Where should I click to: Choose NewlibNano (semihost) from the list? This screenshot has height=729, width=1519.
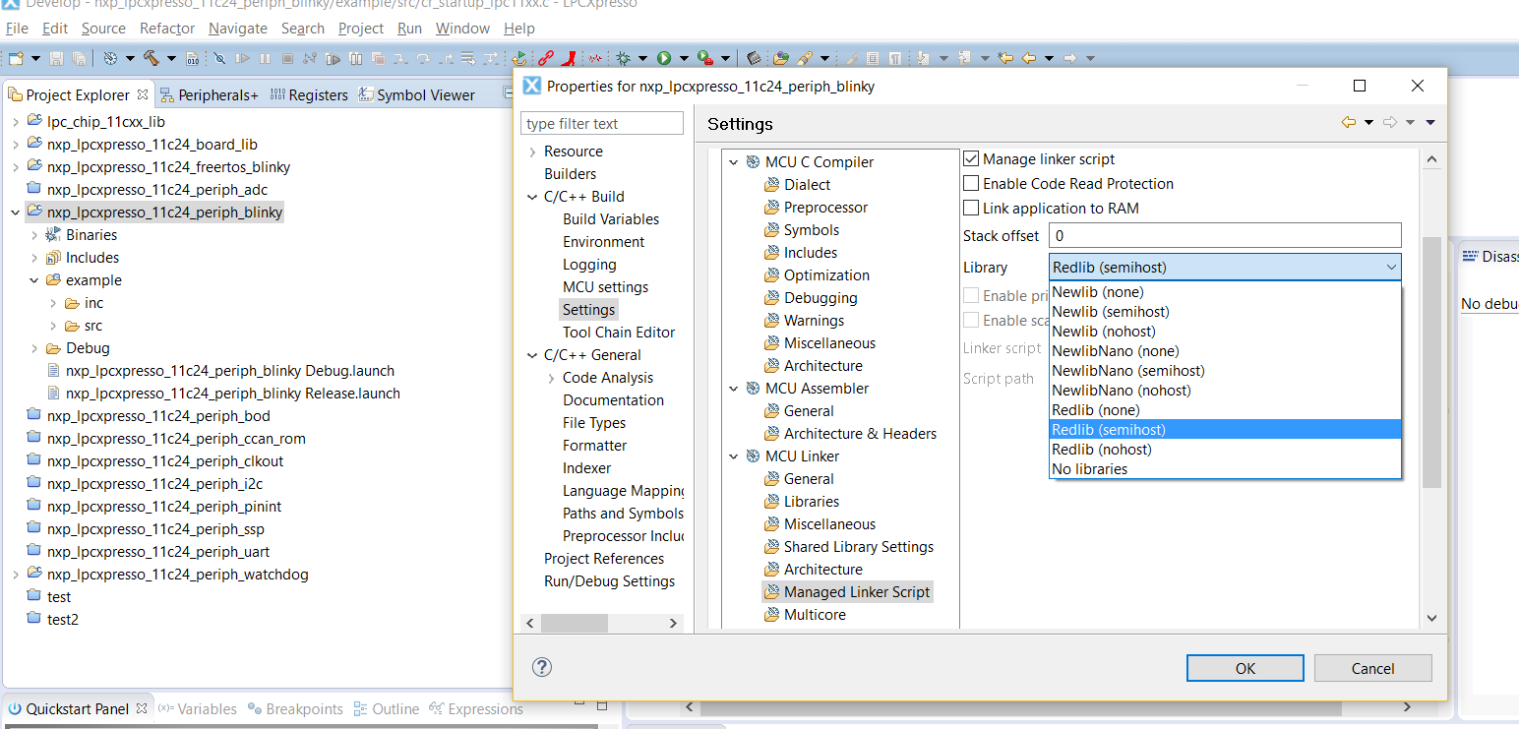coord(1225,370)
